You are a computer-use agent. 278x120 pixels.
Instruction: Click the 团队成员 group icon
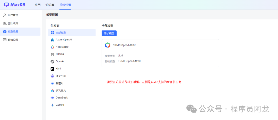tap(5, 24)
